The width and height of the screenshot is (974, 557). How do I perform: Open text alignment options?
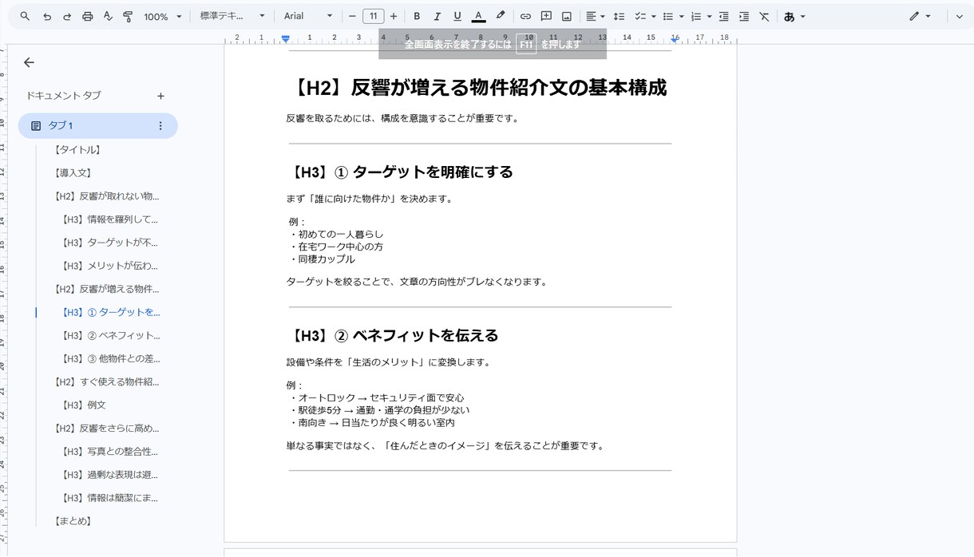595,16
